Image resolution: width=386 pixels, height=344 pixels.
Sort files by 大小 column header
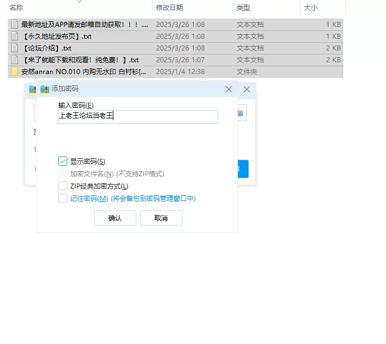(311, 8)
